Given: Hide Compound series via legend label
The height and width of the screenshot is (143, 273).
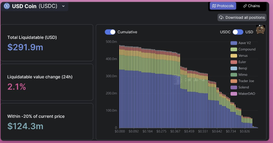Looking at the screenshot, I should coord(247,49).
